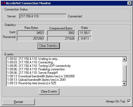Click the Ratio column label
This screenshot has height=107, width=133.
coord(85,28)
